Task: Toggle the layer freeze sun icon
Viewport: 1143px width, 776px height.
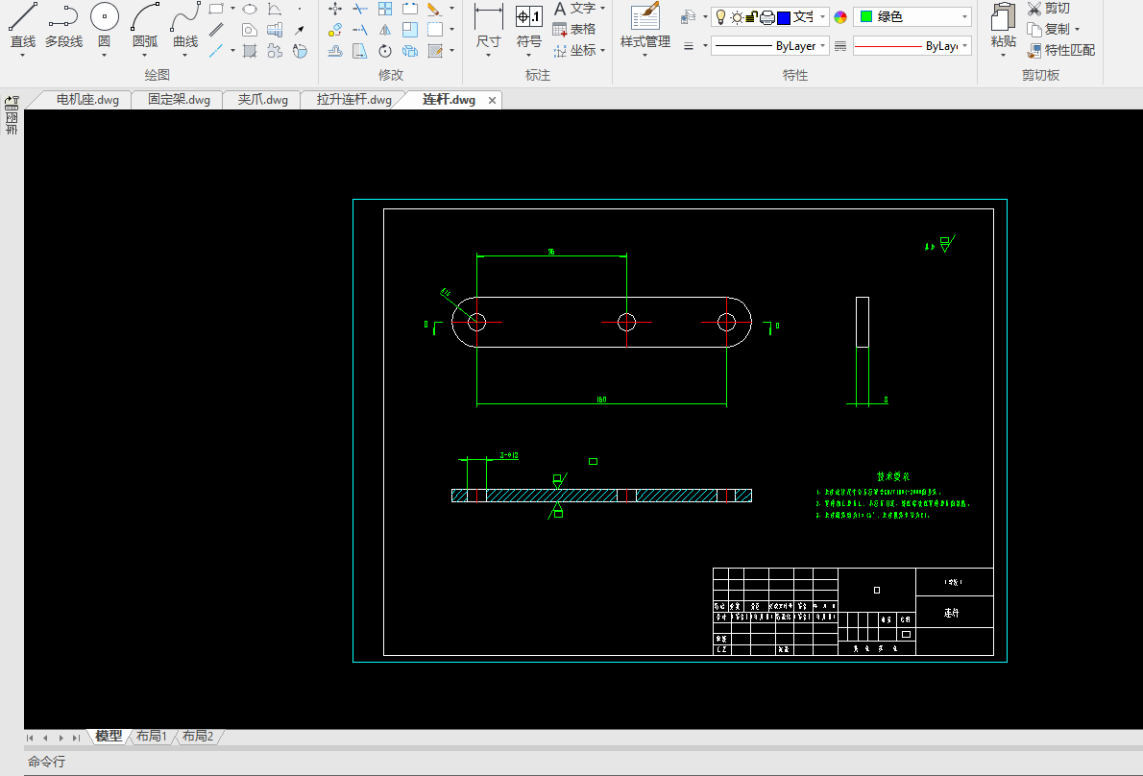Action: click(x=737, y=17)
